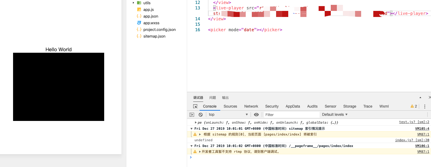Switch to the Console tab
Image resolution: width=431 pixels, height=167 pixels.
tap(210, 106)
